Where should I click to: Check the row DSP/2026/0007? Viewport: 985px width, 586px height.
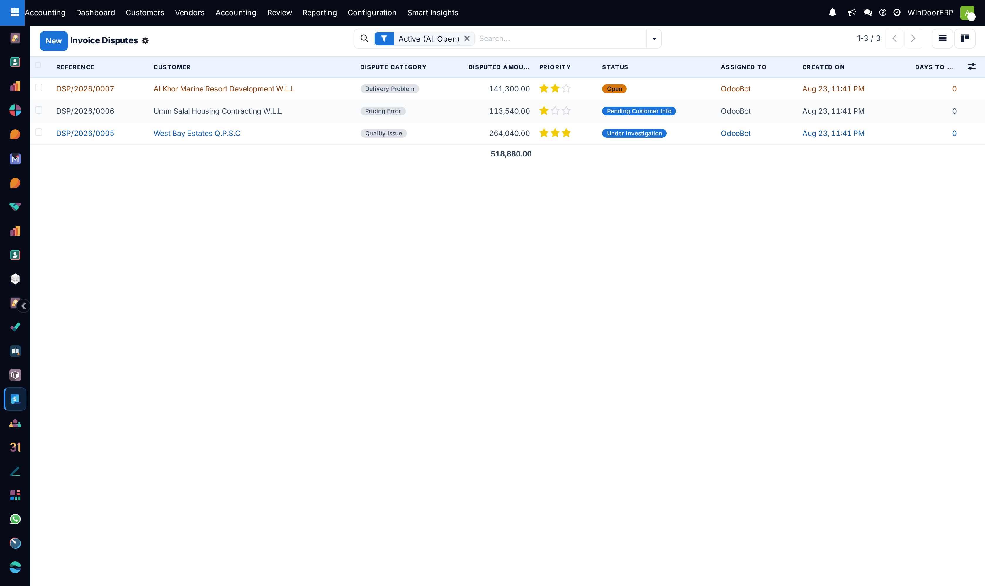point(38,88)
